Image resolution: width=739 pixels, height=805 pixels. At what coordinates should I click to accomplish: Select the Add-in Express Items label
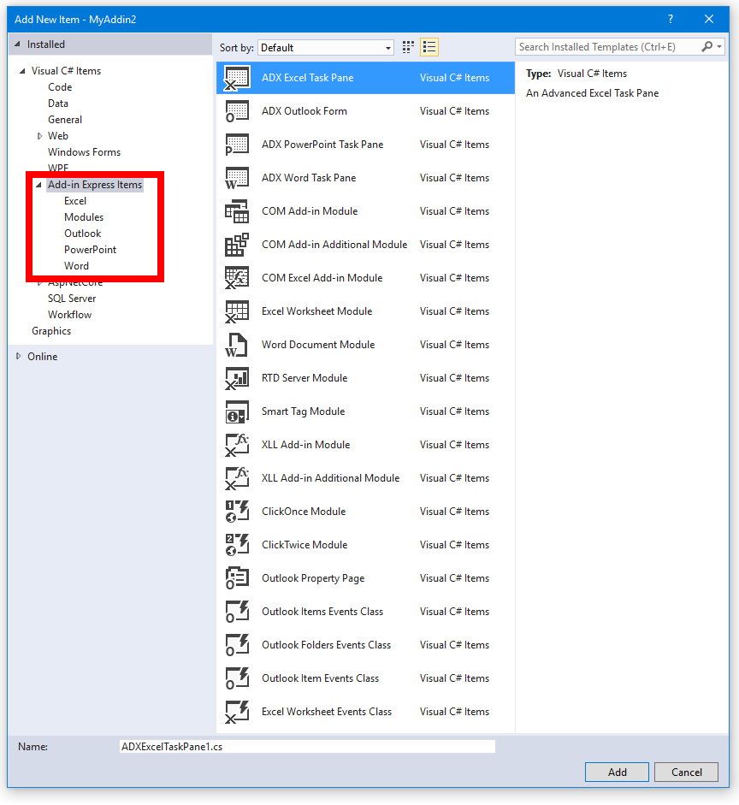[x=95, y=185]
